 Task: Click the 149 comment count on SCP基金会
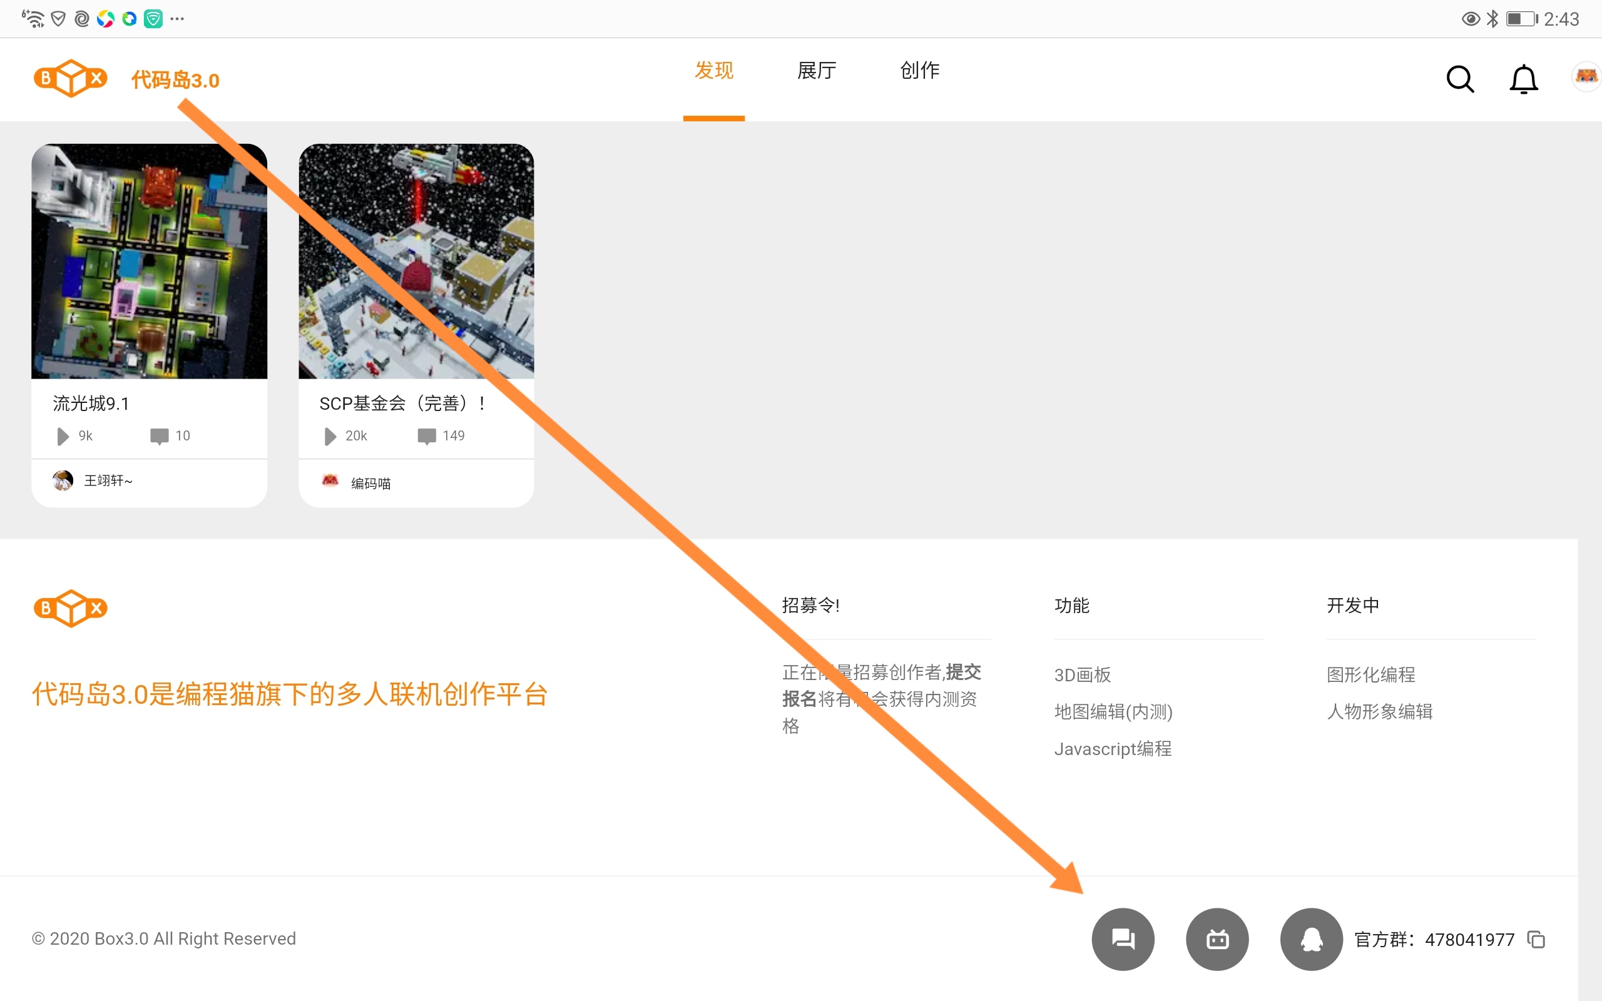click(454, 435)
